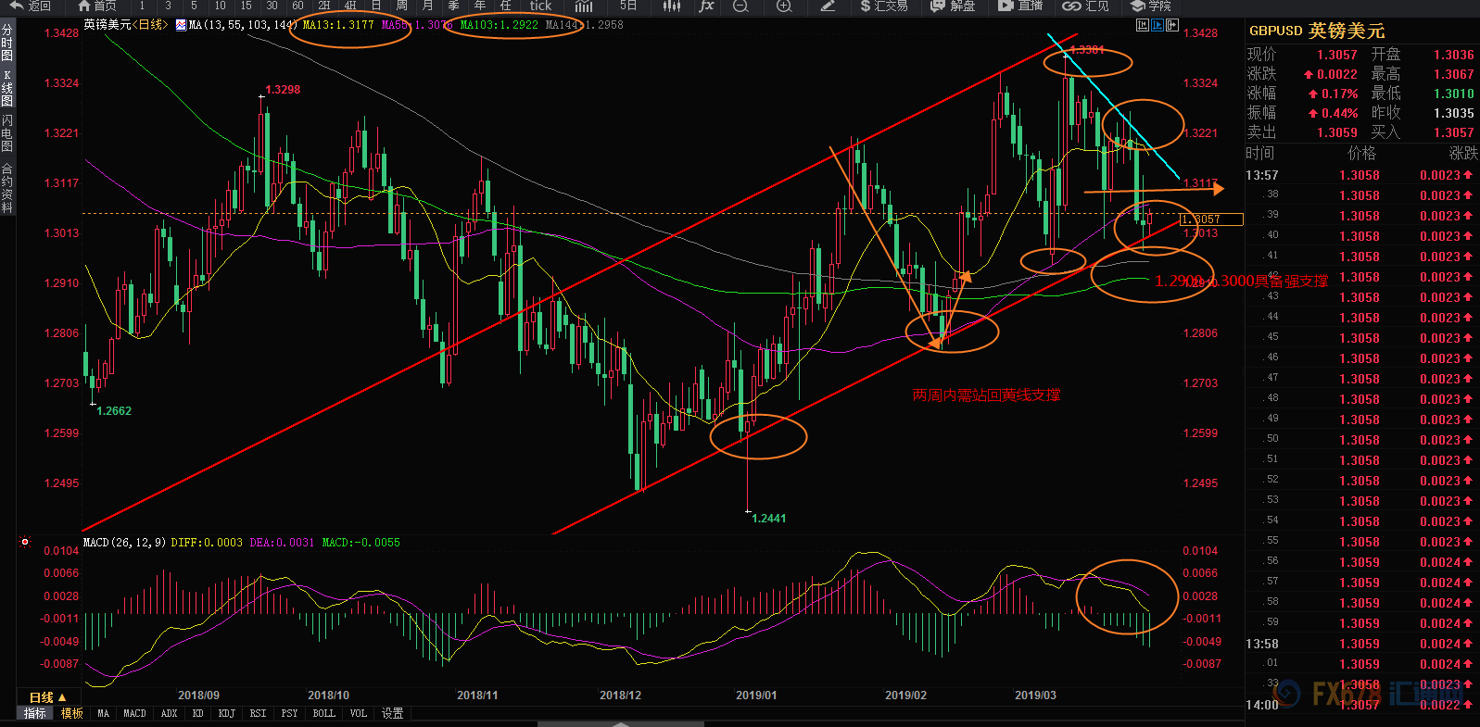Select the pencil drawing tool icon
This screenshot has height=727, width=1480.
coord(828,6)
